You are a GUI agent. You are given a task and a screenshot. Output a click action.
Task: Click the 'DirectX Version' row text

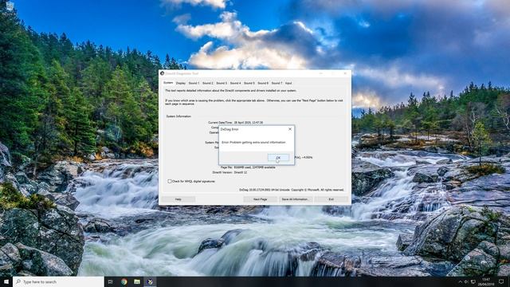click(229, 172)
